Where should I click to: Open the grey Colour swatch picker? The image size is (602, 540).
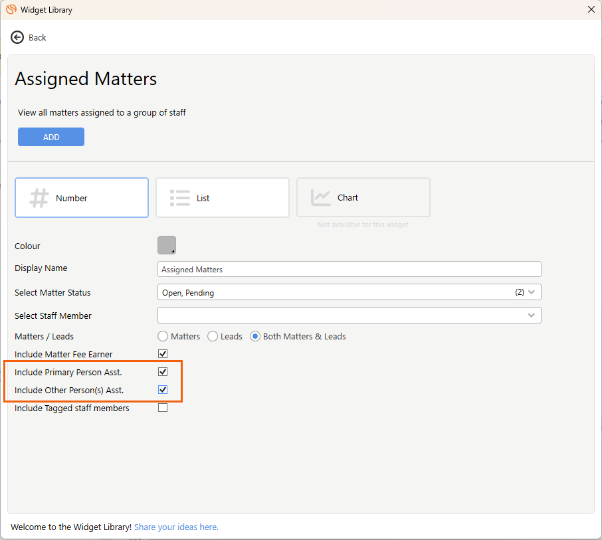pos(167,245)
